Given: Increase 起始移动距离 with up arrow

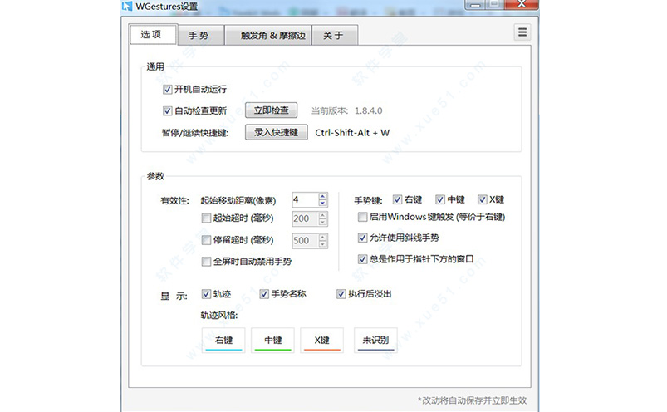Looking at the screenshot, I should point(323,196).
